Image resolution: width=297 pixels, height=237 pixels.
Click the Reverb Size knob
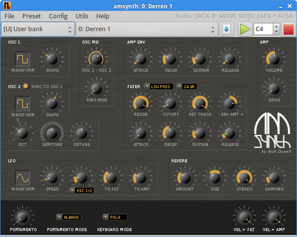point(215,178)
